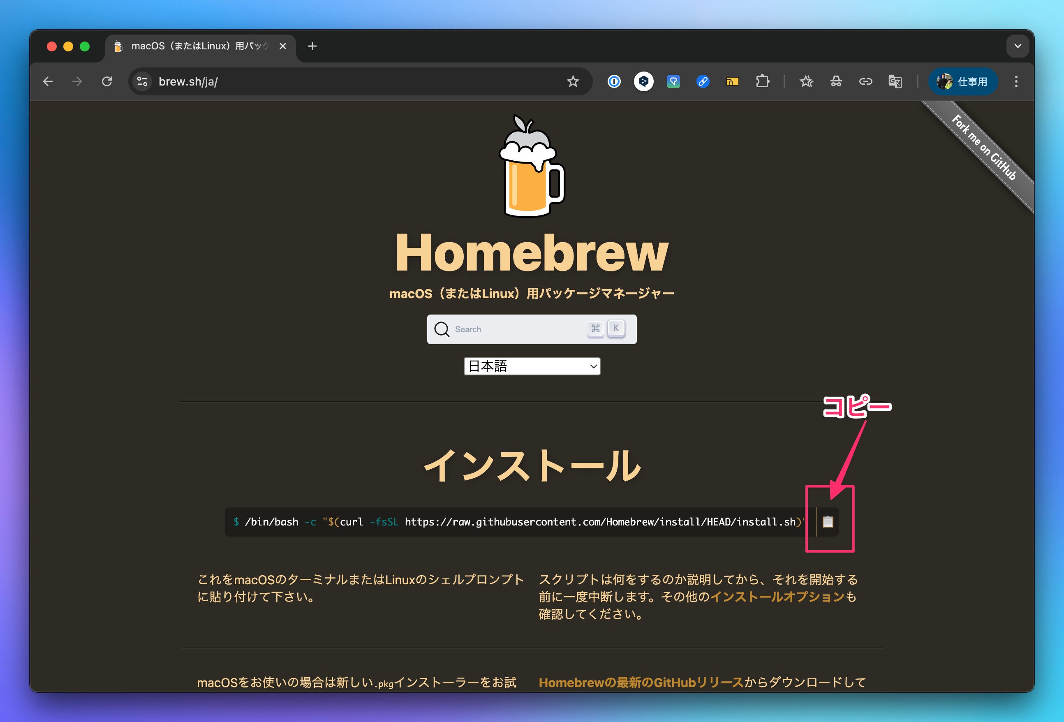
Task: Open Chrome three-dot menu
Action: [x=1016, y=81]
